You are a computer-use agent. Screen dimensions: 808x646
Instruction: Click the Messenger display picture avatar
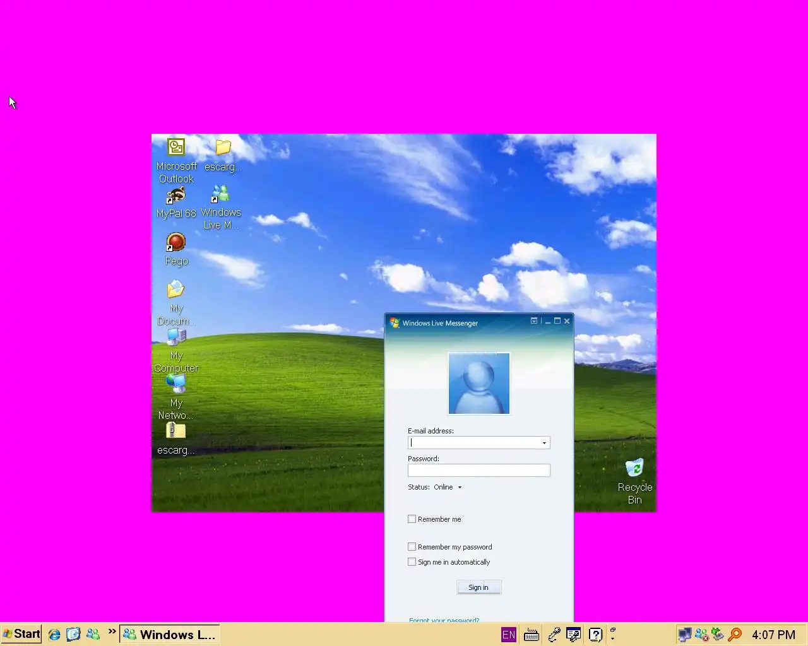coord(479,384)
